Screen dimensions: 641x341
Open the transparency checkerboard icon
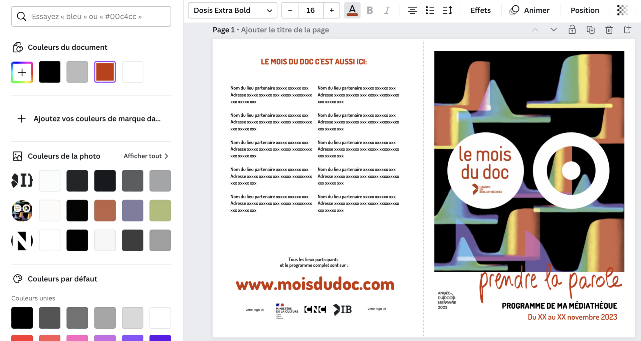click(x=622, y=10)
